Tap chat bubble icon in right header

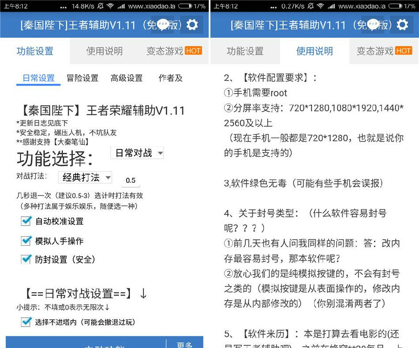coord(373,25)
